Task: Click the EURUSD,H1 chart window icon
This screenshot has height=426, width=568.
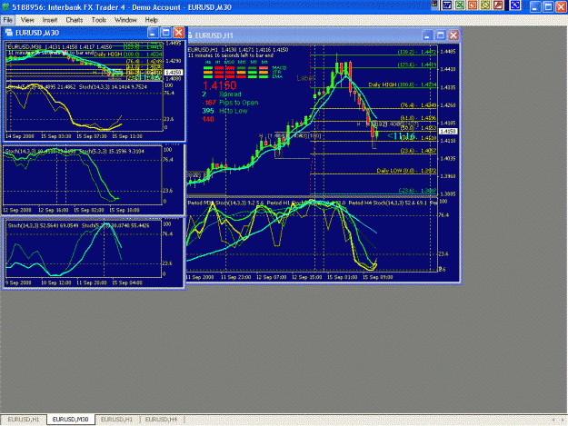Action: tap(189, 35)
